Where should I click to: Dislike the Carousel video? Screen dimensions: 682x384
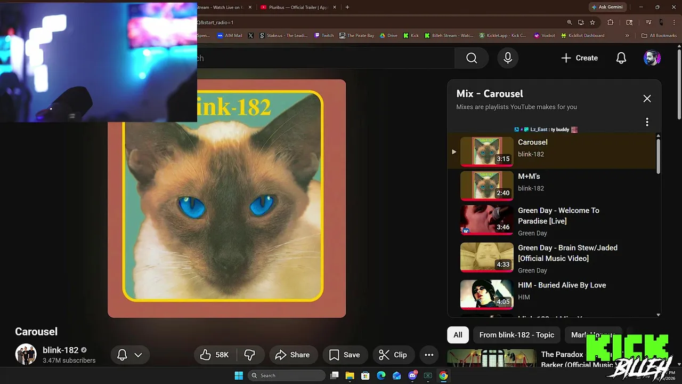pyautogui.click(x=249, y=355)
